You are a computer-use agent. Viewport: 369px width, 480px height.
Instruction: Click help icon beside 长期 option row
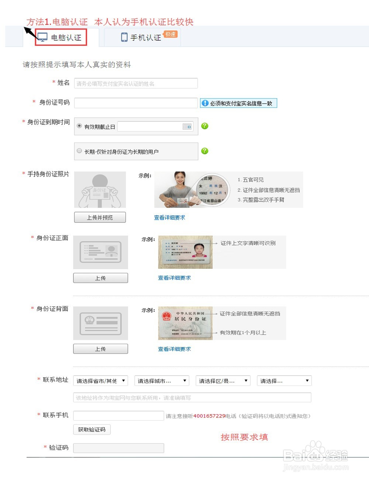click(205, 151)
